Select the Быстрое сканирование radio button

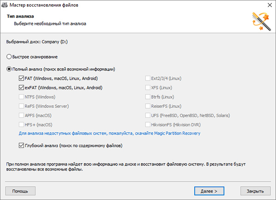pyautogui.click(x=9, y=57)
